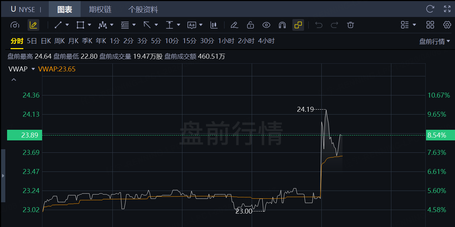The image size is (455, 227).
Task: Refresh the chart with reload icon
Action: point(430,9)
